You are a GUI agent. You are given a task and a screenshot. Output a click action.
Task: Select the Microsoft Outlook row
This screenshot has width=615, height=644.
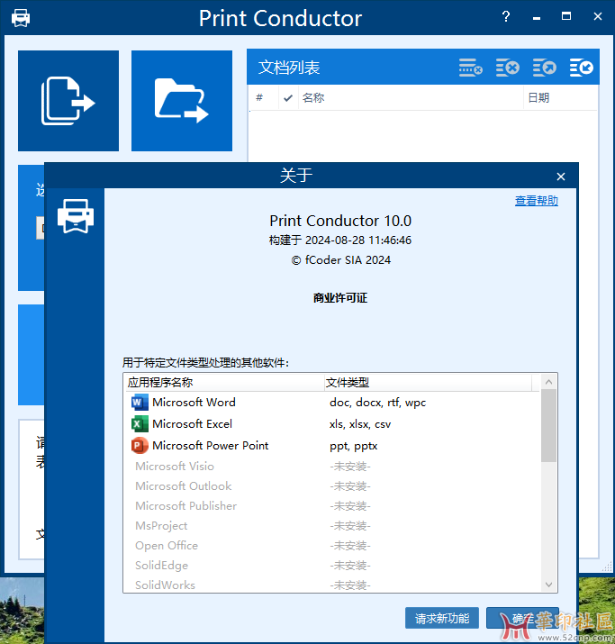pyautogui.click(x=331, y=486)
